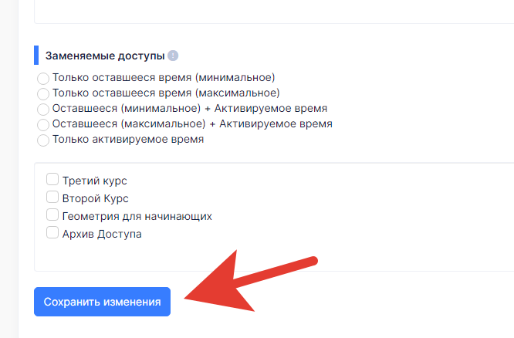Select radio button Оставшееся (максимальное) + Активируемое время

[x=43, y=124]
